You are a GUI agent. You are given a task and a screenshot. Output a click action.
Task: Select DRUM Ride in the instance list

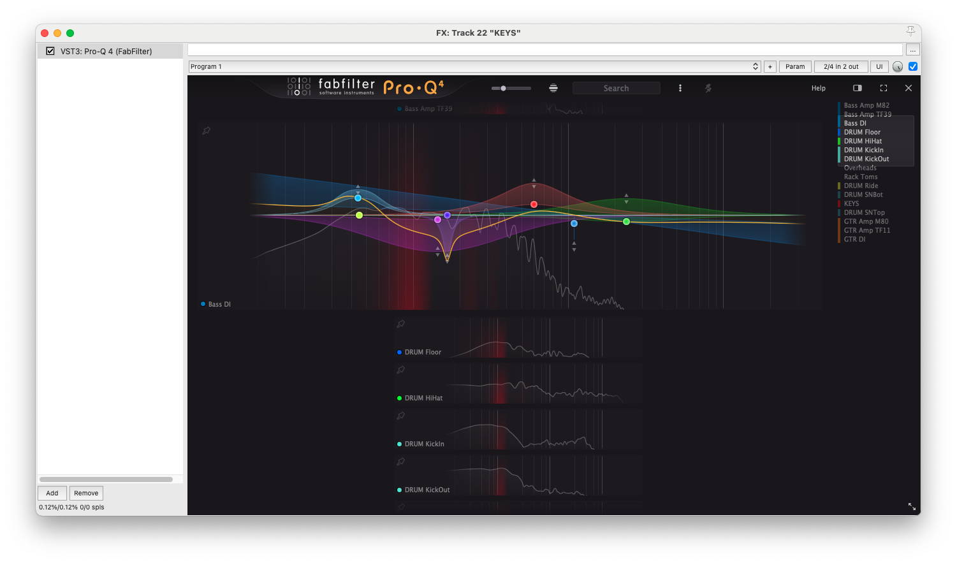coord(861,186)
